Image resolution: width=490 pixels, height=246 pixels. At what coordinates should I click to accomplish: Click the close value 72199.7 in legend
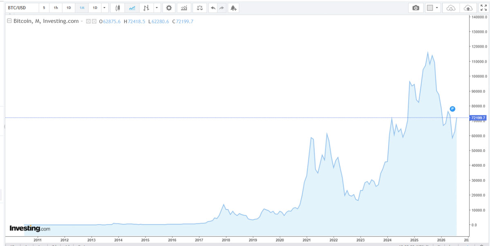[x=185, y=22]
